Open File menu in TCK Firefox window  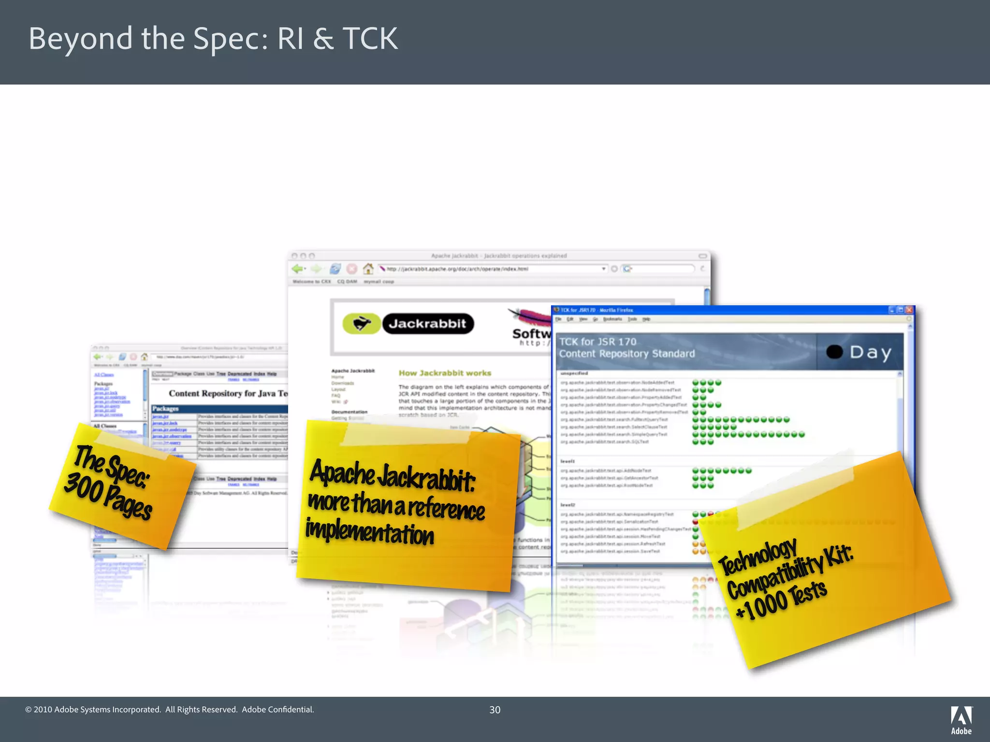(558, 319)
